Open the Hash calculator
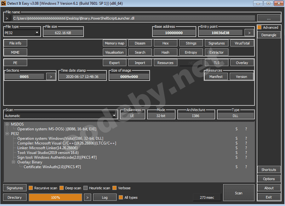Screen dimensions: 285x206 pos(165,52)
